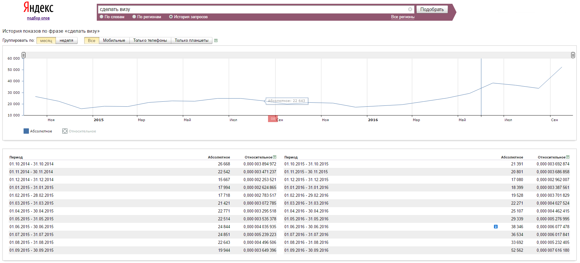The image size is (580, 263).
Task: Click period 01.06.2015 - 30.06.2015
Action: tap(31, 227)
